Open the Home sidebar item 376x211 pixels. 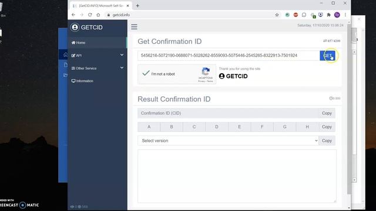[x=98, y=43]
